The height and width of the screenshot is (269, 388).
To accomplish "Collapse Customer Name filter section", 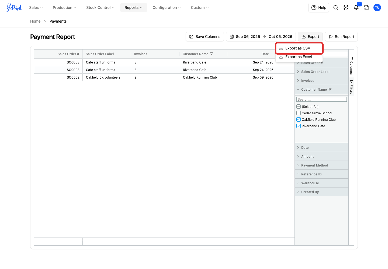I will 321,89.
